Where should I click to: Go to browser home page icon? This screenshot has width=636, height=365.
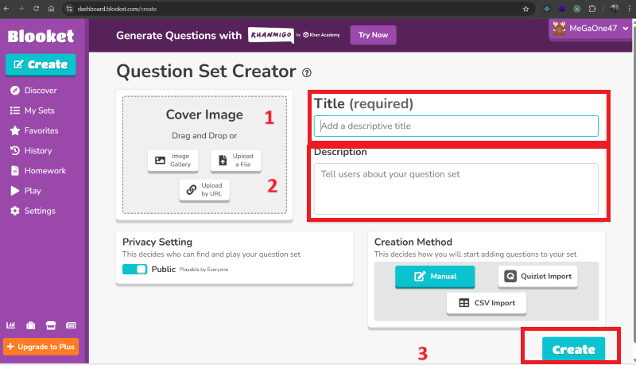(51, 9)
